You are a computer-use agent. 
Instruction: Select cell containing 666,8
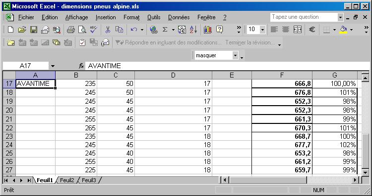[282, 83]
